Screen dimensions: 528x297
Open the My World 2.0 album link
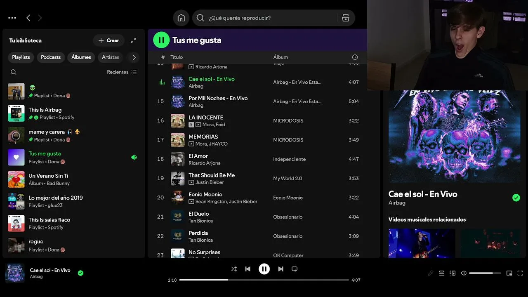click(x=288, y=178)
